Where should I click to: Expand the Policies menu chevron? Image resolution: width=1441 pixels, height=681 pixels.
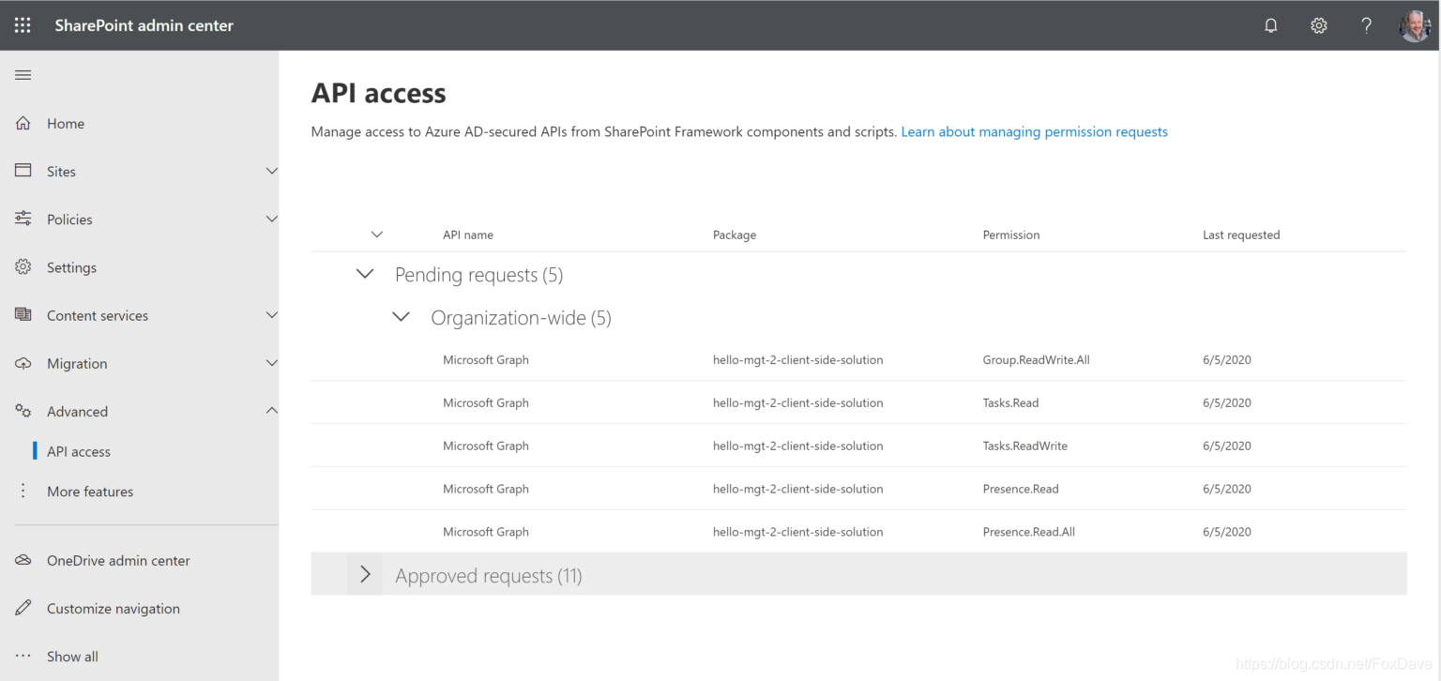click(x=272, y=219)
